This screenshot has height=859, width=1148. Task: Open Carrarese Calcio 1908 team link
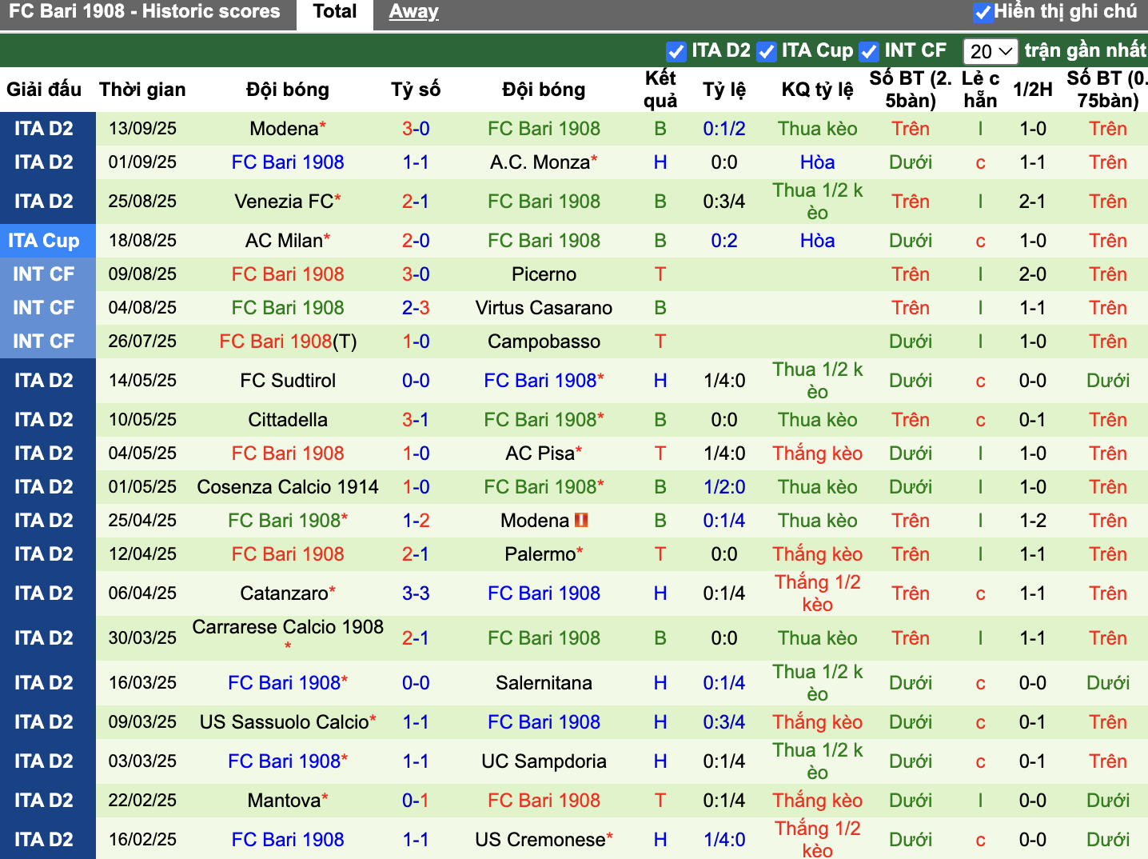[288, 627]
